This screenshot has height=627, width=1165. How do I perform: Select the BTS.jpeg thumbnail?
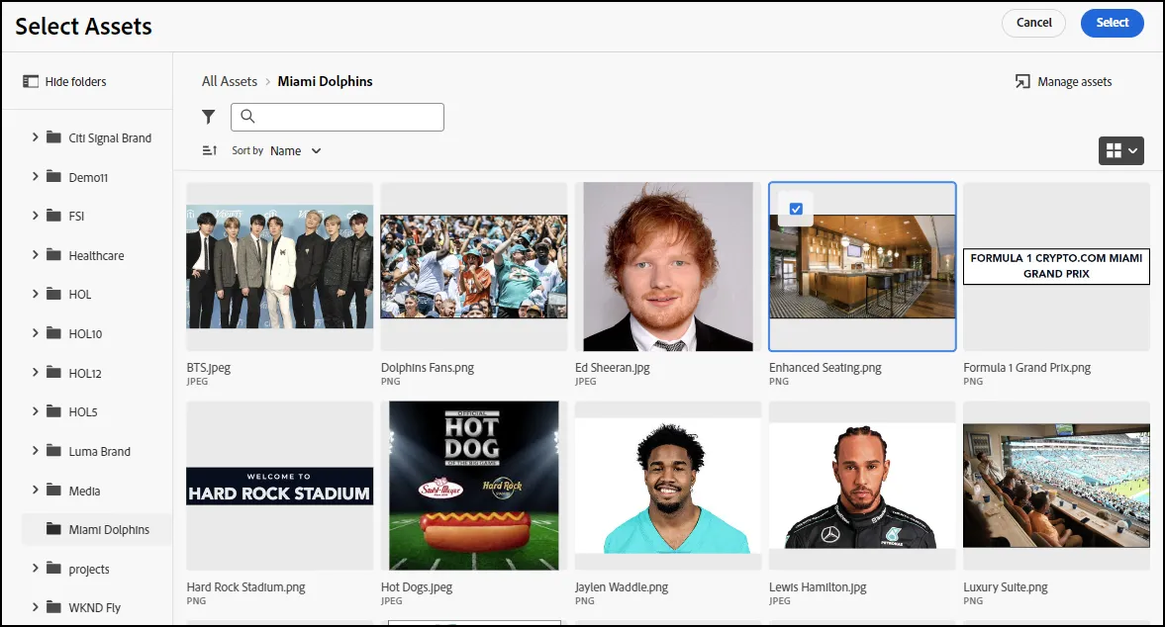pos(279,266)
